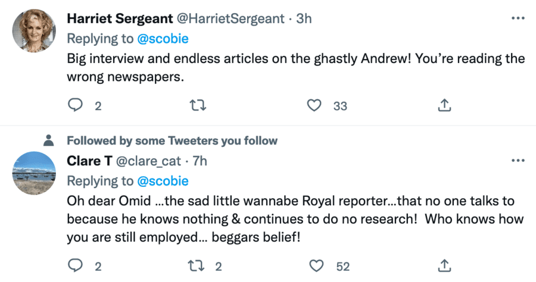Reply to Harriet Sergeant's tweet
This screenshot has height=282, width=536.
75,106
